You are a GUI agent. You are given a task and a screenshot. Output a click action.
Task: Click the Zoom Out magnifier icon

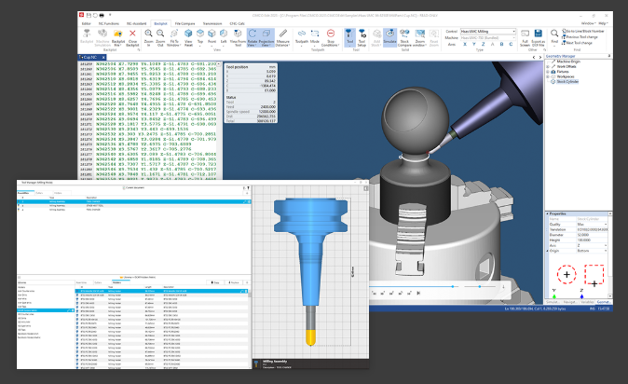pyautogui.click(x=160, y=34)
